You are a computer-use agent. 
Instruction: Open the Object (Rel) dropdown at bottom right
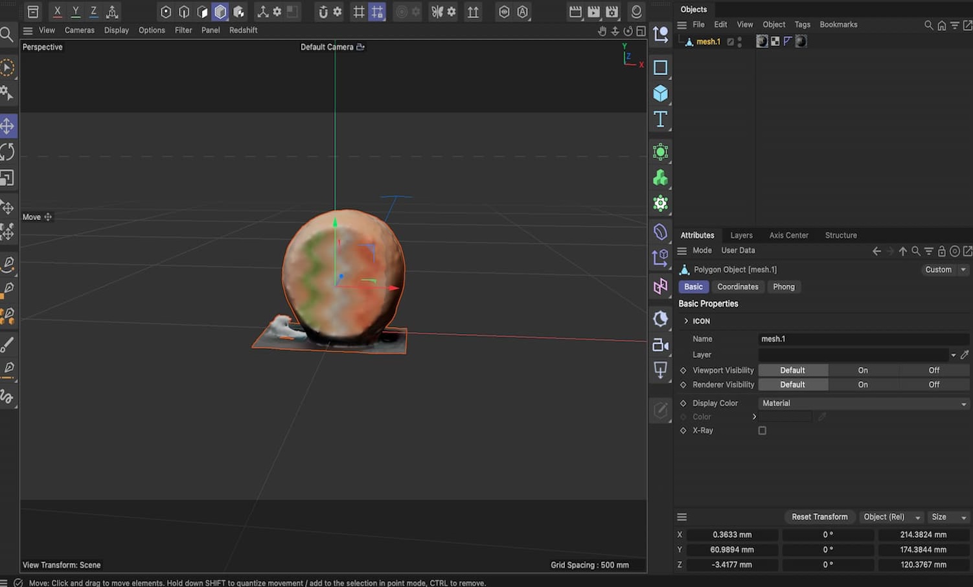[891, 516]
